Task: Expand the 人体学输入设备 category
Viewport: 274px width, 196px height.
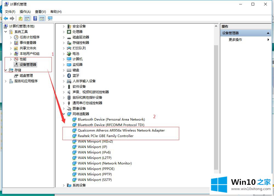Action: click(64, 81)
